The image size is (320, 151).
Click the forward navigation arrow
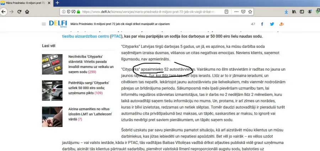tap(12, 12)
